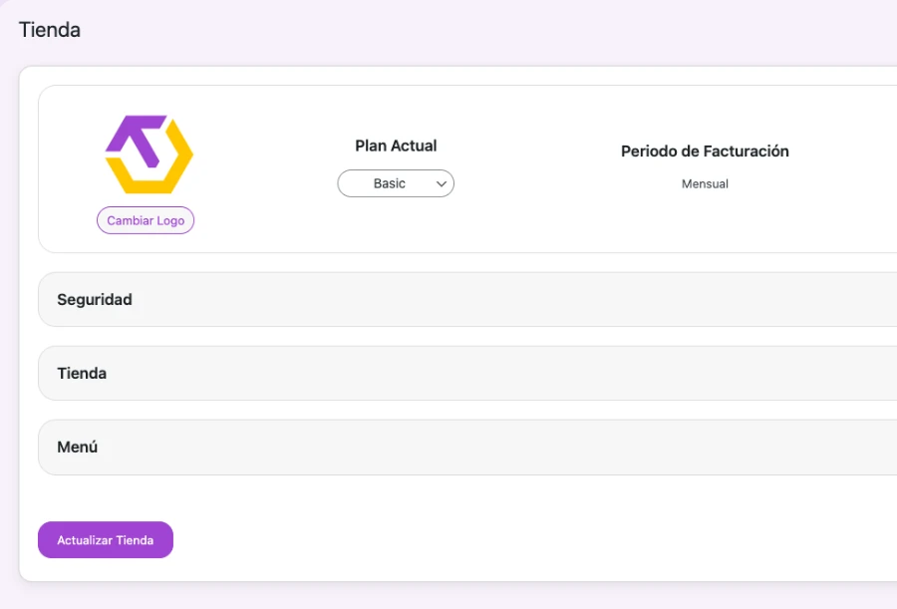Click the Cambiar Logo button
Viewport: 897px width, 609px height.
[x=145, y=220]
